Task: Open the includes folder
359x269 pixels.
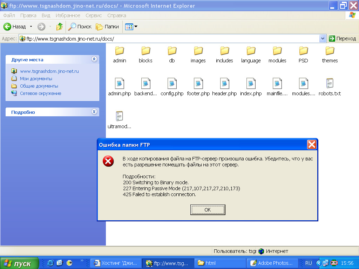Action: click(225, 51)
